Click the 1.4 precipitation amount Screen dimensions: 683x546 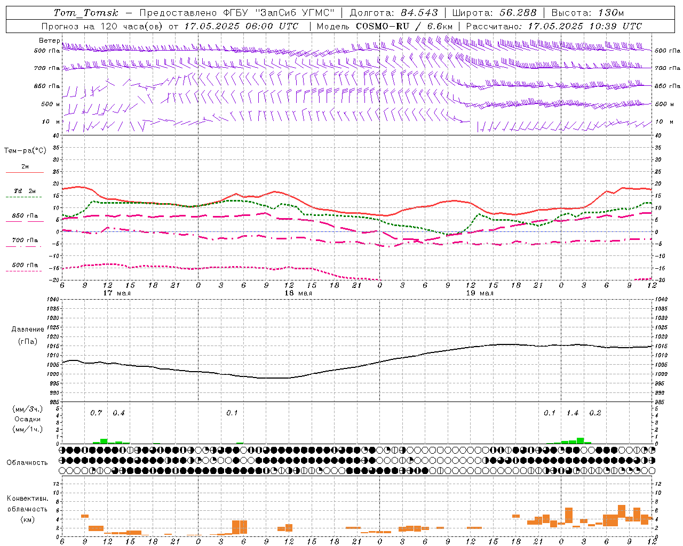point(573,413)
